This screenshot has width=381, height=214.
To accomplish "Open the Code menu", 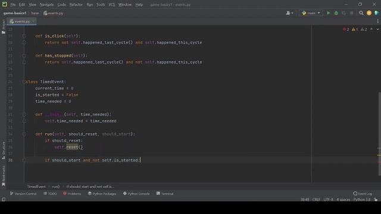I will tap(61, 5).
